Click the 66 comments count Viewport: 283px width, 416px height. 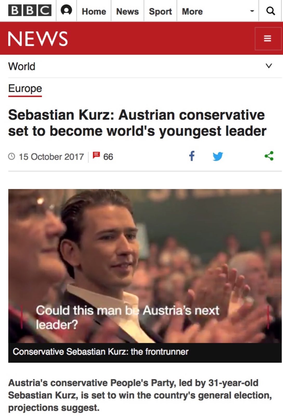(108, 157)
